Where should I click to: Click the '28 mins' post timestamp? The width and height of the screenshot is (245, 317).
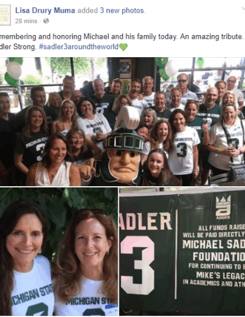pyautogui.click(x=26, y=21)
